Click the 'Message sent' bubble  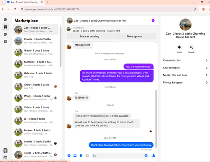point(82,45)
